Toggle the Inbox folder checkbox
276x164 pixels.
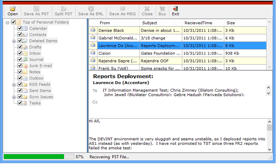tap(20, 53)
